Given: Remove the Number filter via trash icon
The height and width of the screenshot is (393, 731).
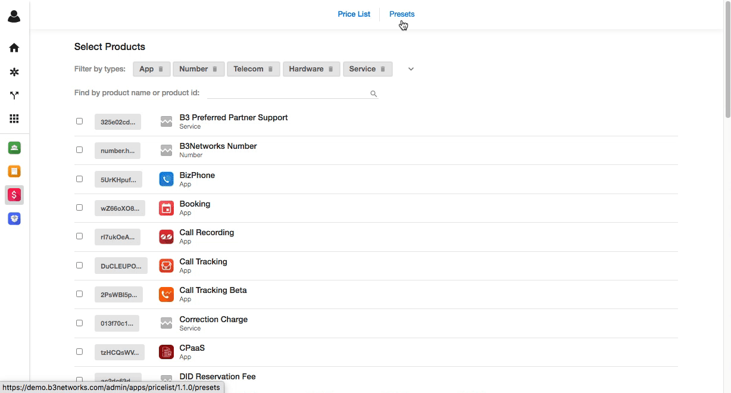Looking at the screenshot, I should [x=215, y=69].
